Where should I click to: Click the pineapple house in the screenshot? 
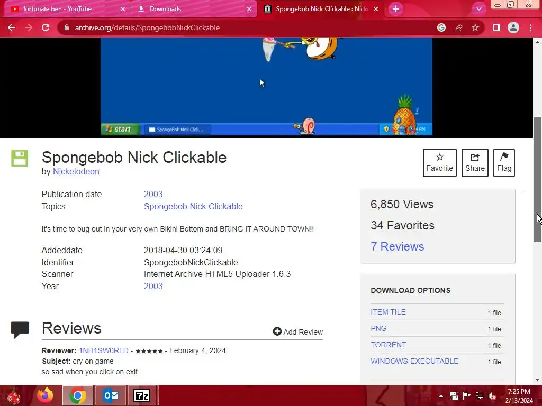404,116
